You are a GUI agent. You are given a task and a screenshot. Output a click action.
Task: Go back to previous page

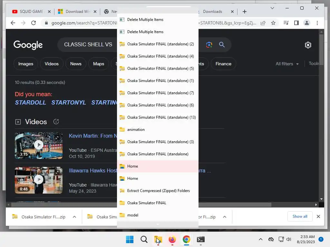(x=13, y=23)
